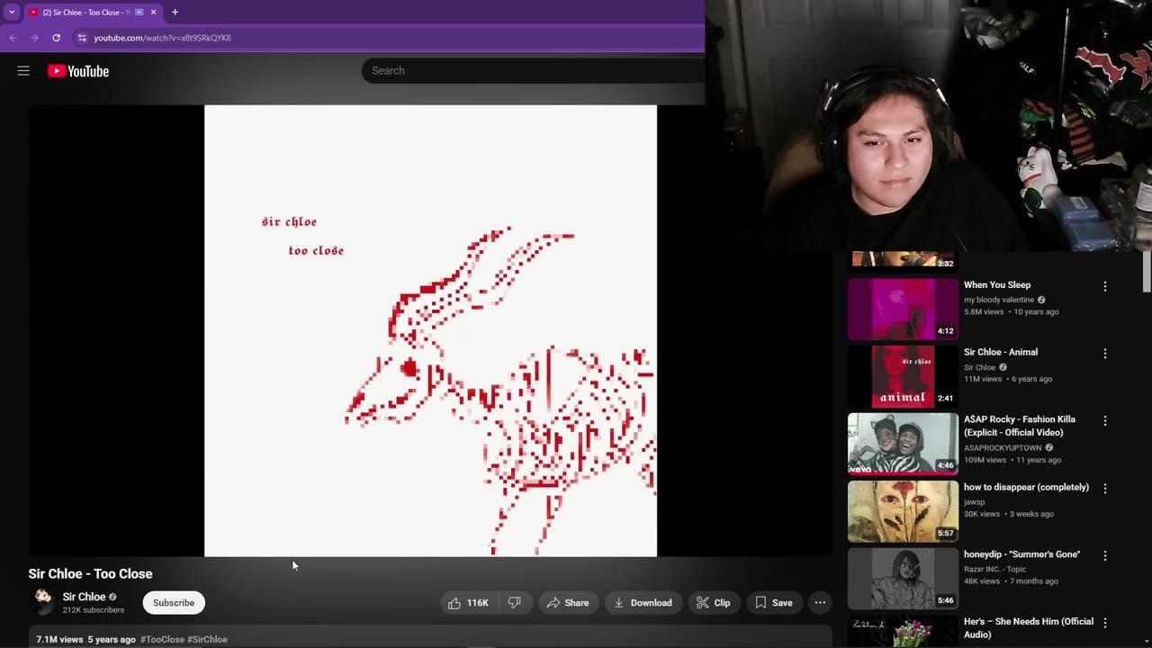Viewport: 1152px width, 648px height.
Task: Open the YouTube hamburger guide menu
Action: tap(23, 71)
